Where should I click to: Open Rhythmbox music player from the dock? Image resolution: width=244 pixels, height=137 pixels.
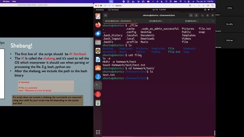pos(98,51)
